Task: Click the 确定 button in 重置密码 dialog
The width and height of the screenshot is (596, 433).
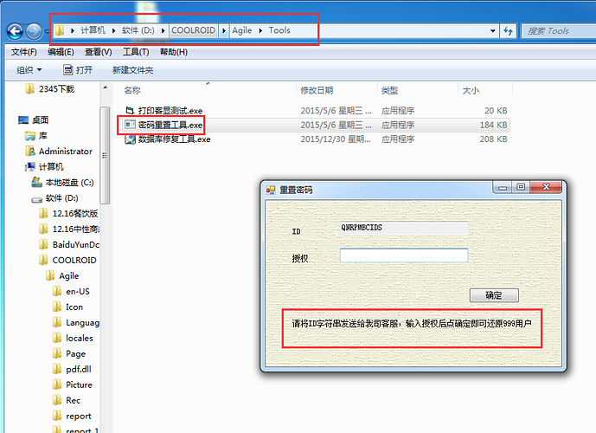Action: click(x=494, y=295)
